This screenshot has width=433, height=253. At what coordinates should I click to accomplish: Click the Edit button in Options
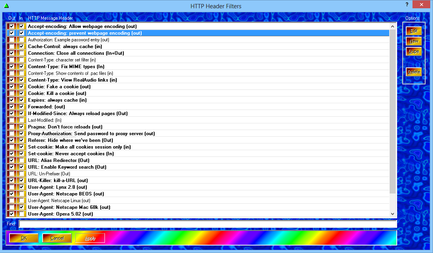coord(414,31)
